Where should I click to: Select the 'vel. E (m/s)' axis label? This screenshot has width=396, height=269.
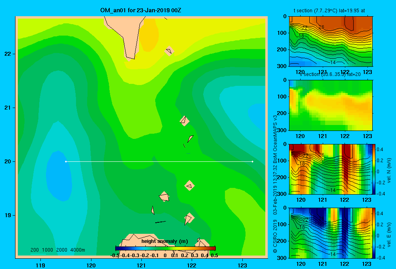pyautogui.click(x=389, y=235)
